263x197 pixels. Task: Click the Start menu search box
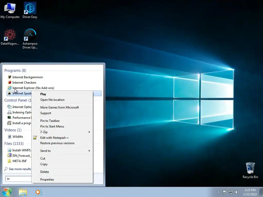click(x=18, y=179)
